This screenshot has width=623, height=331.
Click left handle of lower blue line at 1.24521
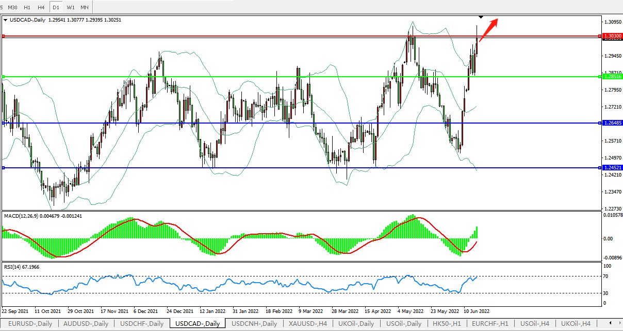pyautogui.click(x=3, y=168)
